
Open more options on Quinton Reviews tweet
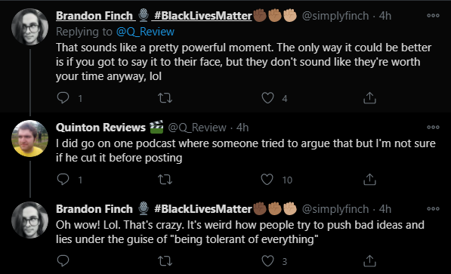[x=433, y=127]
